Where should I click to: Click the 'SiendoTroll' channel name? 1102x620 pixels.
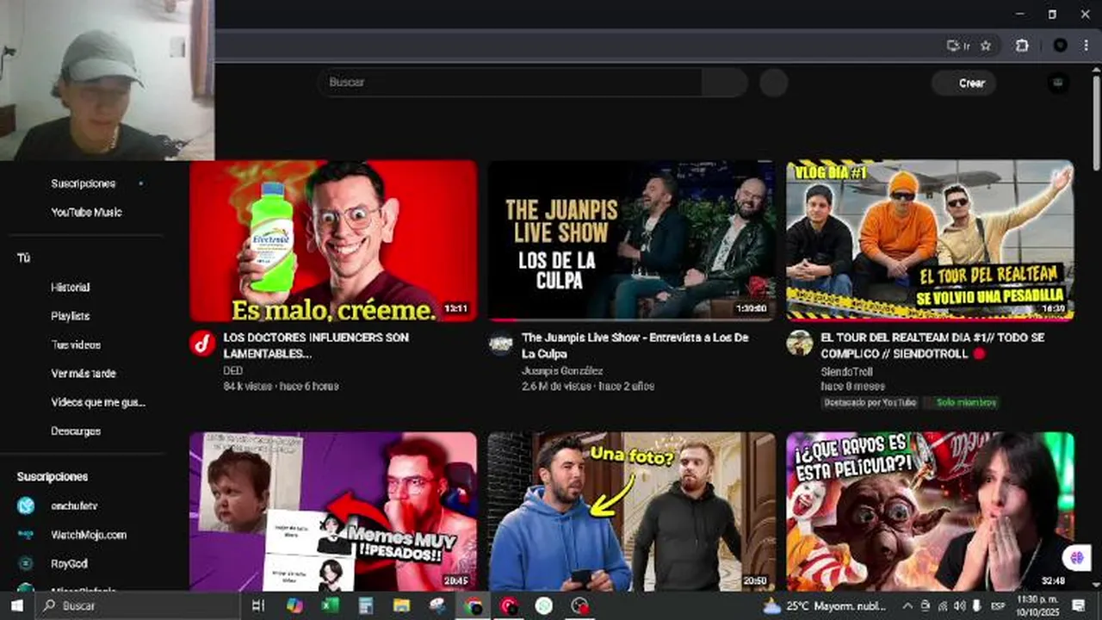tap(846, 371)
